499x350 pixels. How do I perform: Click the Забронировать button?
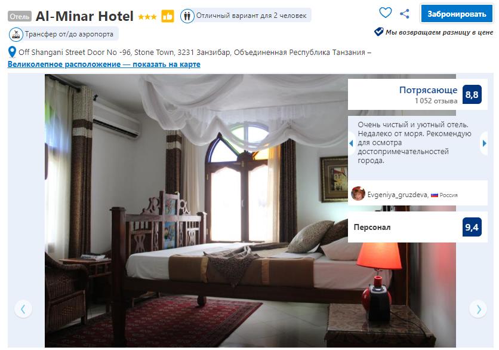(x=457, y=14)
